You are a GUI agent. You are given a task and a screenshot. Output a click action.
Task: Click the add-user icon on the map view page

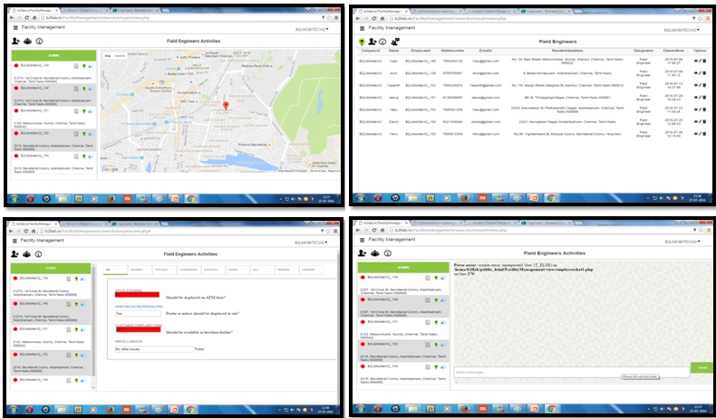15,42
